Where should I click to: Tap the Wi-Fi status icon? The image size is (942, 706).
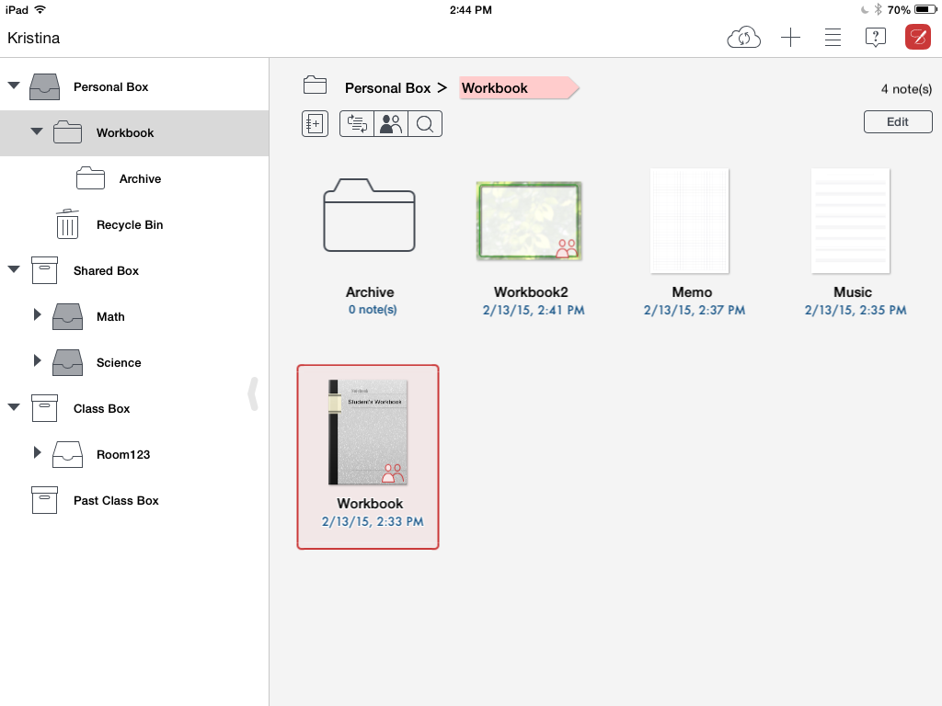40,9
